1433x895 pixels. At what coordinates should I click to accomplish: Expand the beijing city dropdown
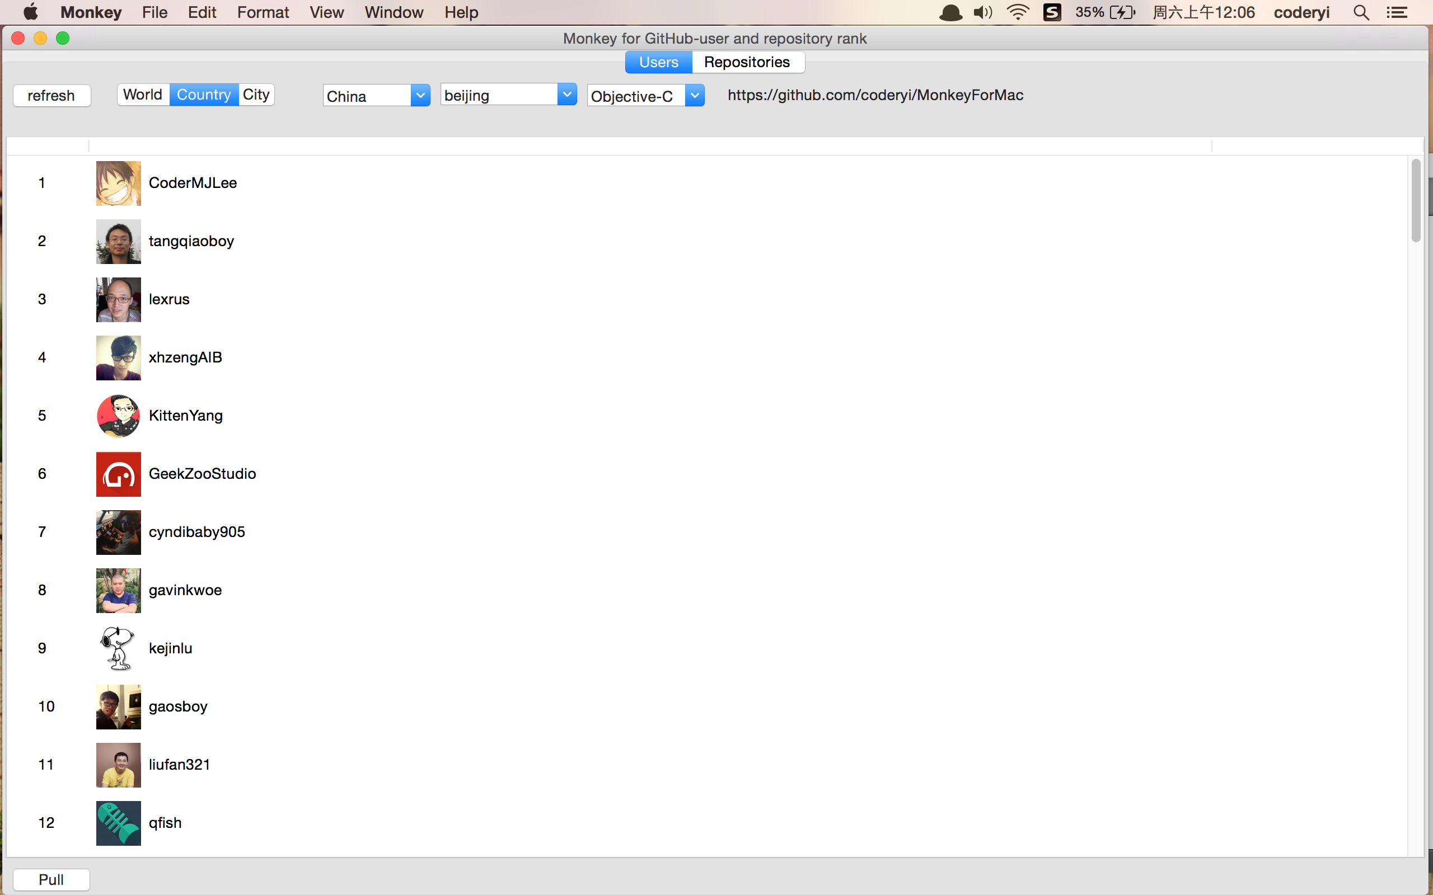pyautogui.click(x=566, y=95)
